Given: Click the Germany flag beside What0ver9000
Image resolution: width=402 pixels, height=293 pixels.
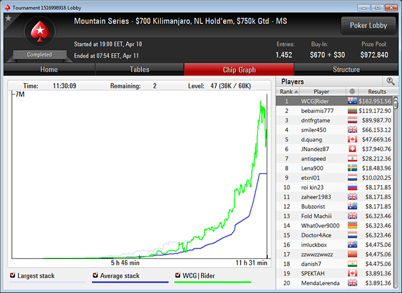Looking at the screenshot, I should click(x=353, y=226).
